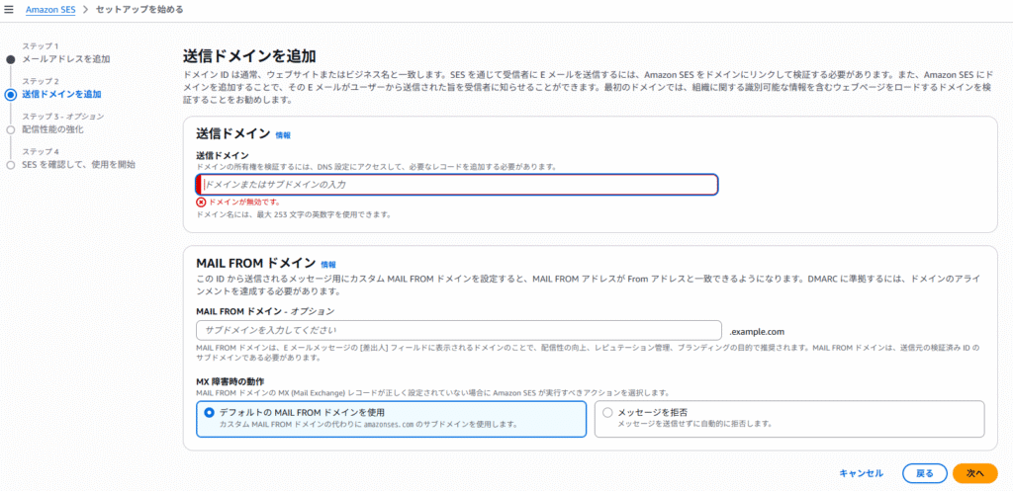Select step 4 SES を確認して、使用を開始

pyautogui.click(x=79, y=165)
